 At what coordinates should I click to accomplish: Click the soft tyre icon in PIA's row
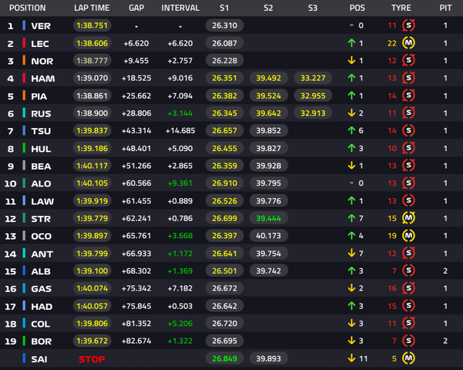click(x=408, y=96)
